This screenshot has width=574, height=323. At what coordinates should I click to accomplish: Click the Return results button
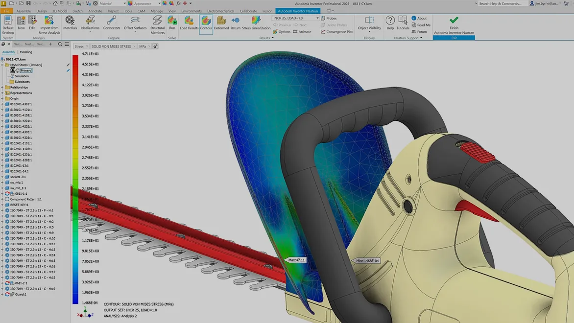pos(236,23)
